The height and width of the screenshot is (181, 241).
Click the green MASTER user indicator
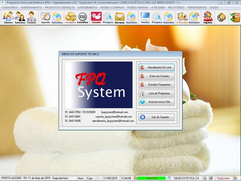click(x=152, y=178)
